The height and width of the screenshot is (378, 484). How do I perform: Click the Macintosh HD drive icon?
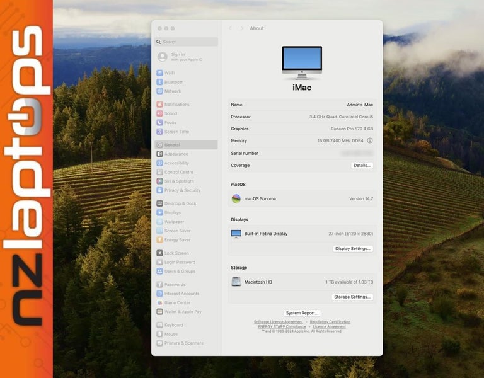click(236, 282)
